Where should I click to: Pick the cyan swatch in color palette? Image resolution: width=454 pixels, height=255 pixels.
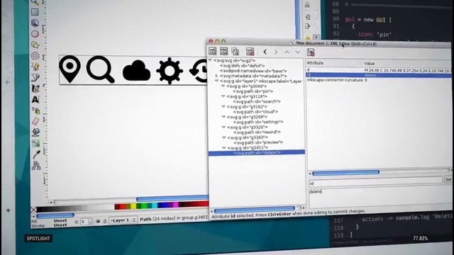(155, 205)
